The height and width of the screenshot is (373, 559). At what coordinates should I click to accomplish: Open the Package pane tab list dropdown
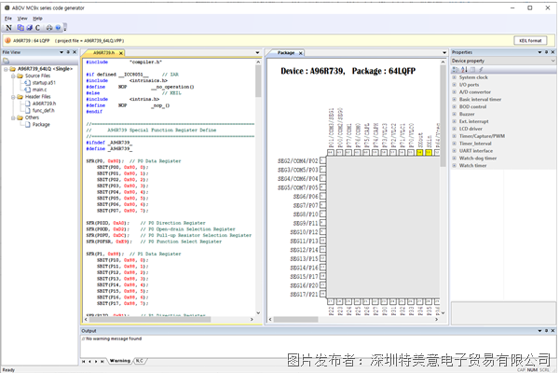coord(444,53)
